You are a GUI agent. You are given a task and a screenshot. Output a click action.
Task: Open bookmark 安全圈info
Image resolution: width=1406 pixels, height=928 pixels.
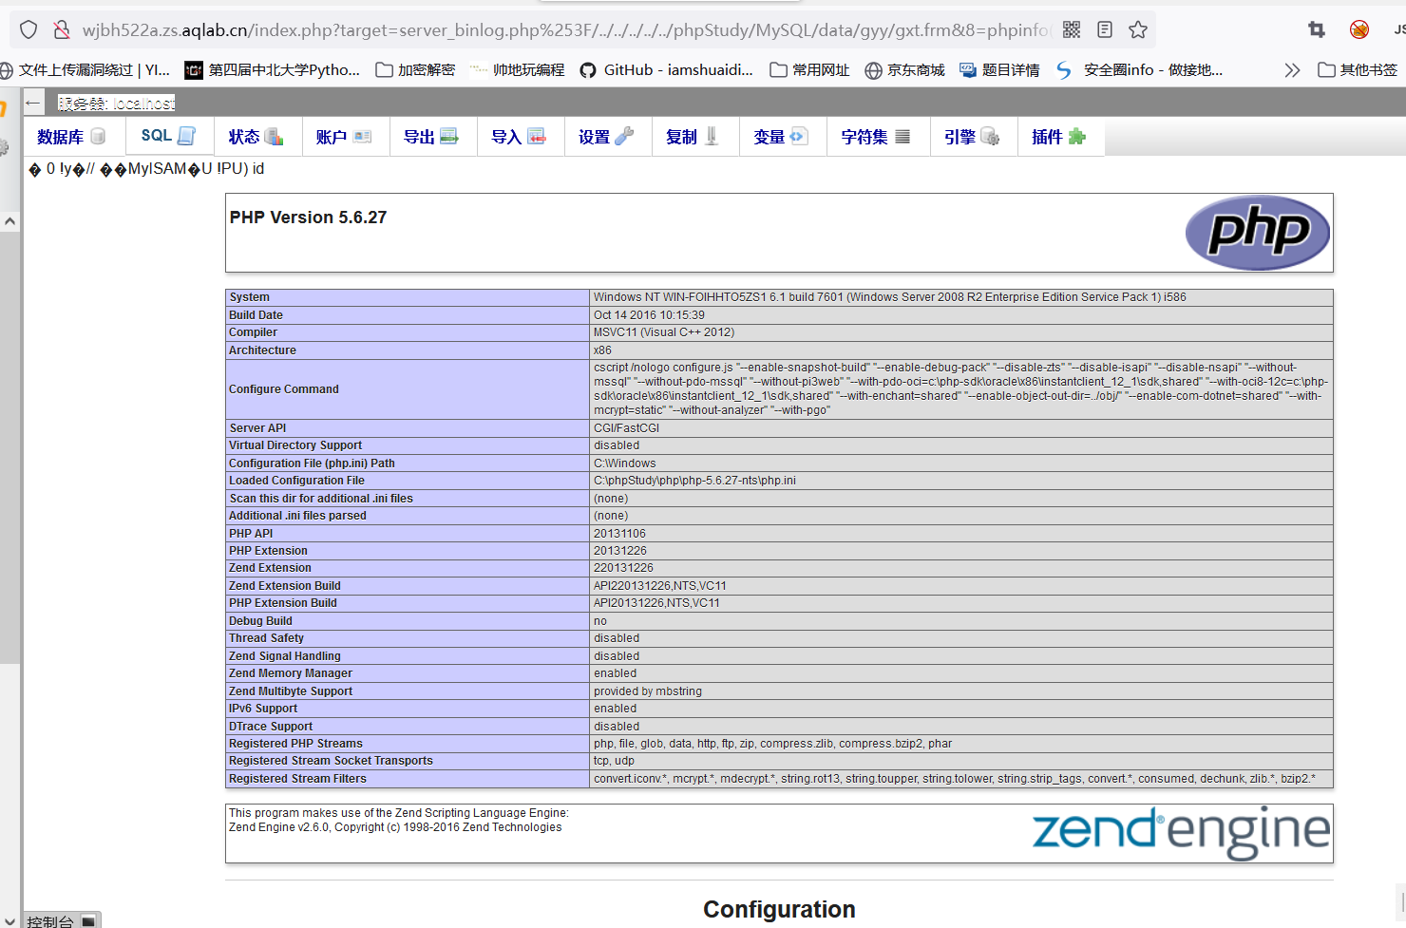point(1139,69)
